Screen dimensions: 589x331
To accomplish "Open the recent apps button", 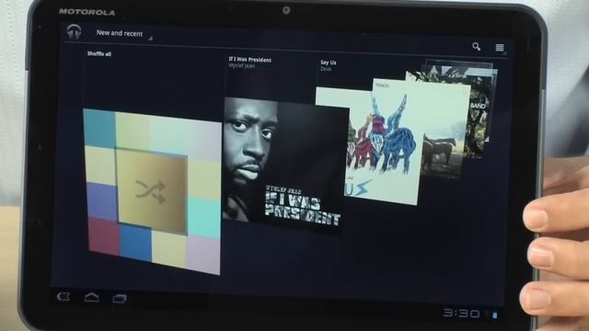I will pos(120,298).
